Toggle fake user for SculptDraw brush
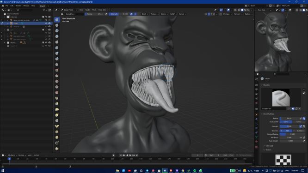Screen dimensions: 308x173 point(293,108)
